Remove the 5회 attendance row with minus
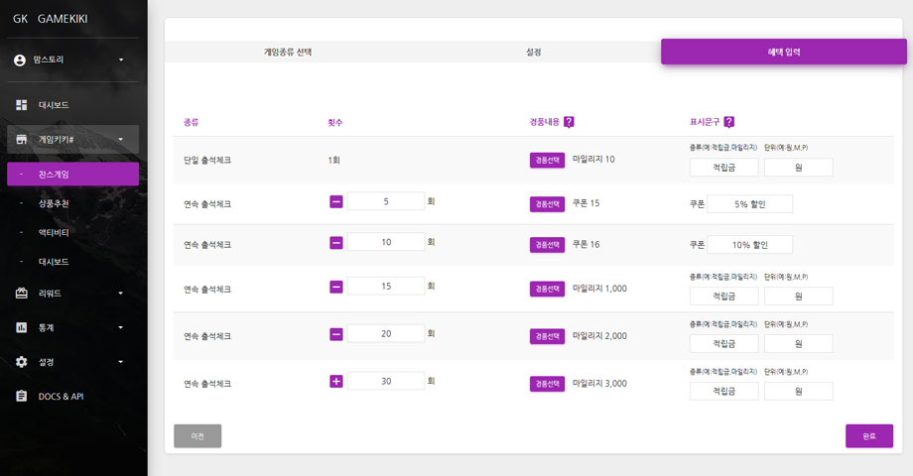 coord(336,201)
